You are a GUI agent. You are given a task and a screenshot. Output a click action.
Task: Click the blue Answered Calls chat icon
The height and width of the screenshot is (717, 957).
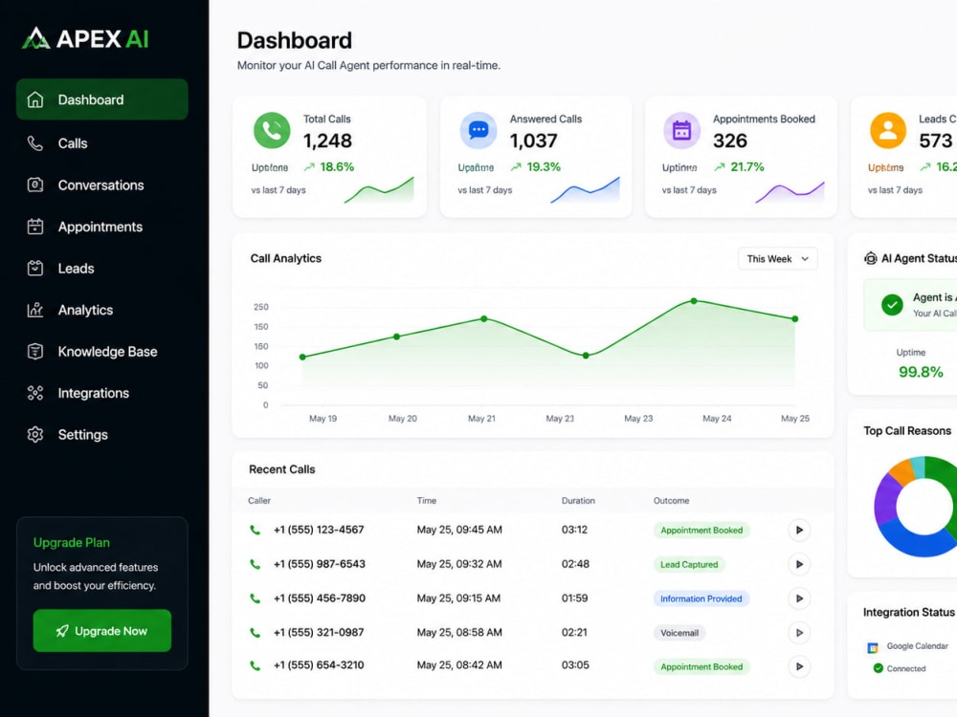478,130
